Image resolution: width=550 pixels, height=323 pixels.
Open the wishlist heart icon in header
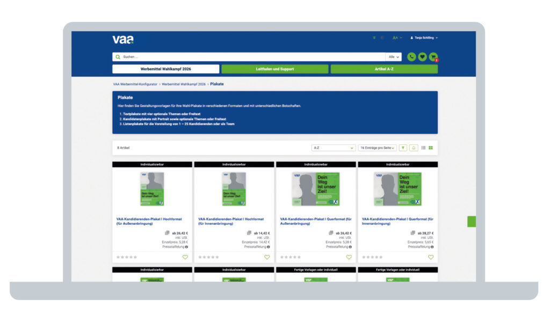422,57
